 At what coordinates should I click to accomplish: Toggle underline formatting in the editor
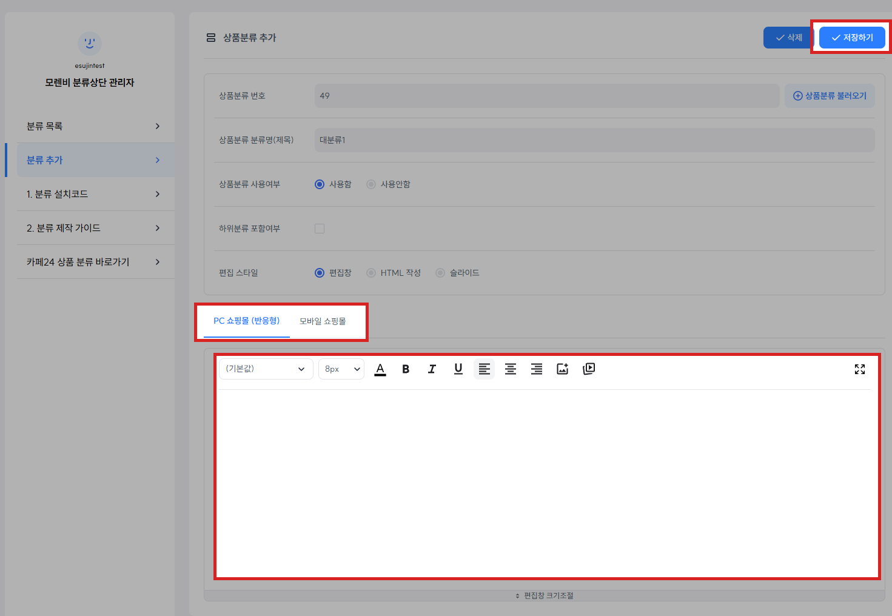458,369
